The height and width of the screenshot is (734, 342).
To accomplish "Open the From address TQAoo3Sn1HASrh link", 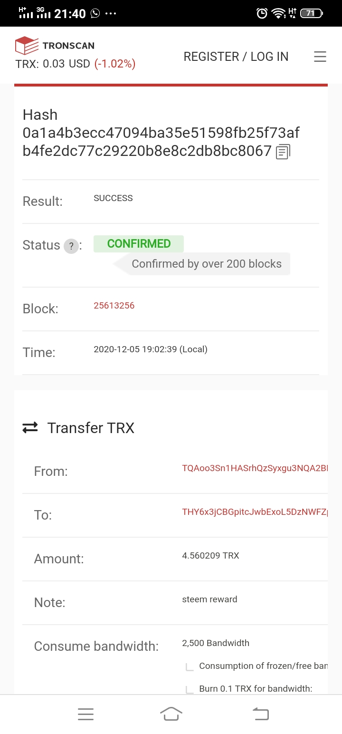I will pyautogui.click(x=255, y=468).
